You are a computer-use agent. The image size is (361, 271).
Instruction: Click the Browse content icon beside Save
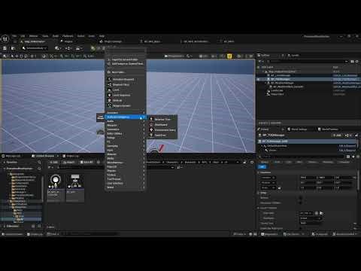[x=13, y=48]
